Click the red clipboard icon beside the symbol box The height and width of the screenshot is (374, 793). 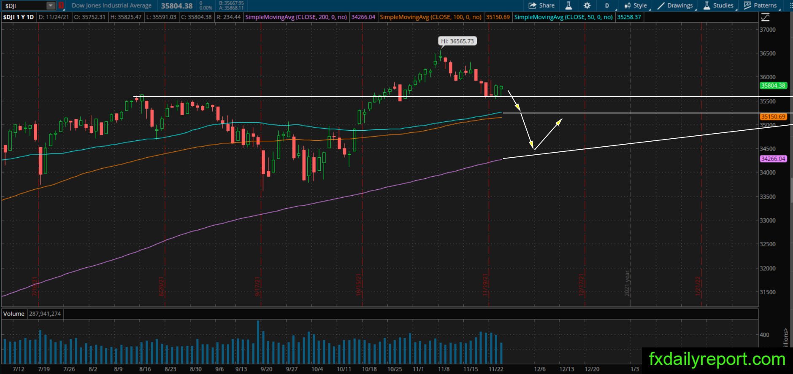(x=61, y=5)
